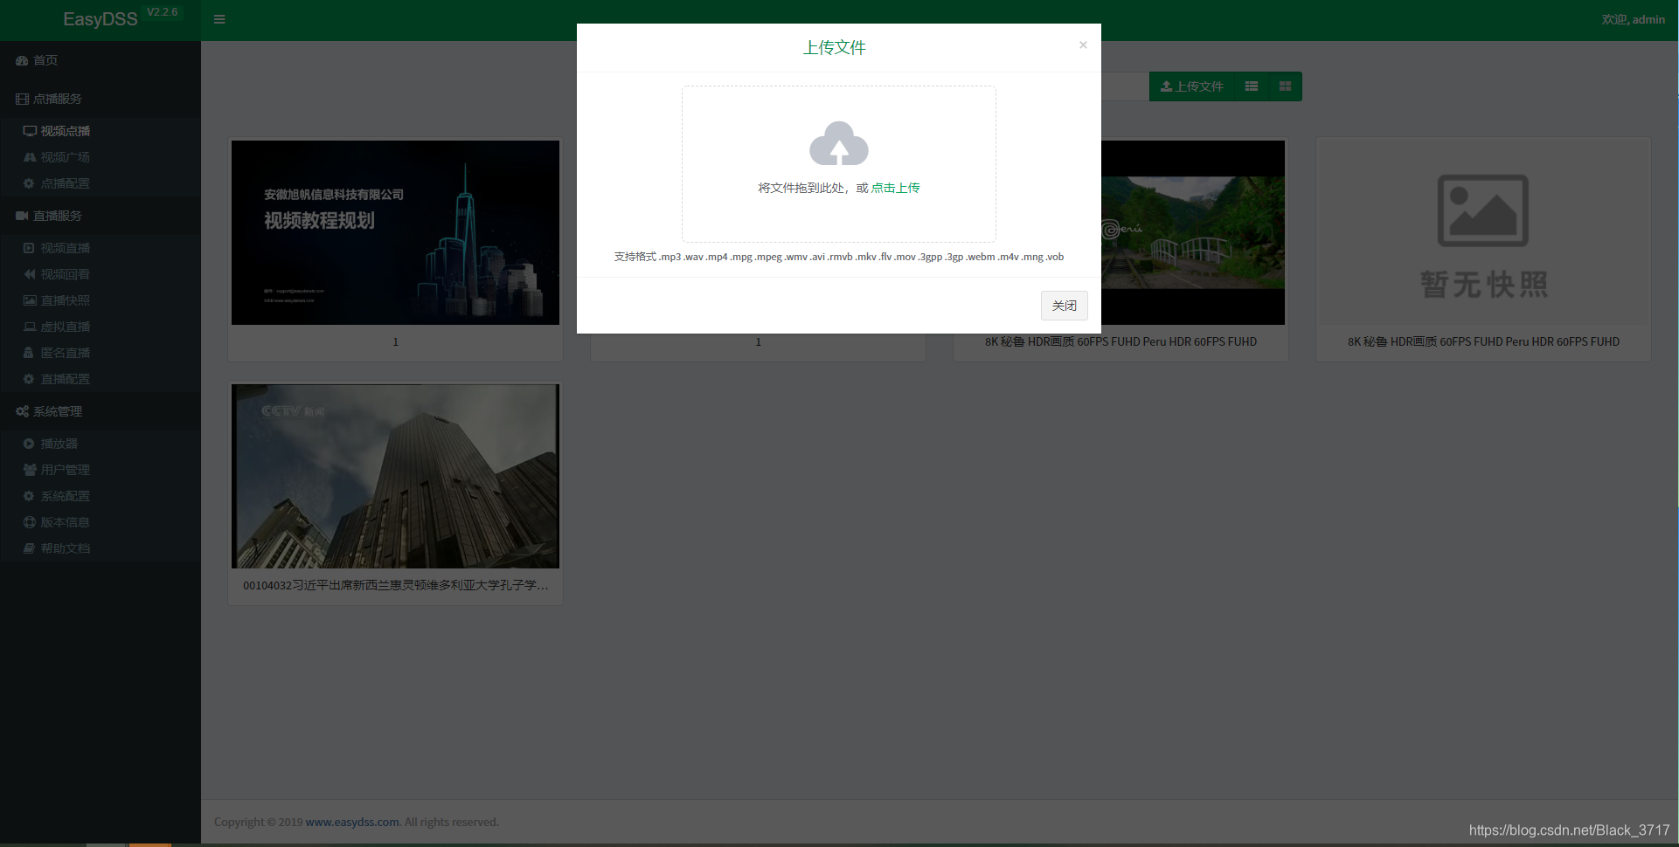
Task: Click file drop zone area in dialog
Action: (x=839, y=164)
